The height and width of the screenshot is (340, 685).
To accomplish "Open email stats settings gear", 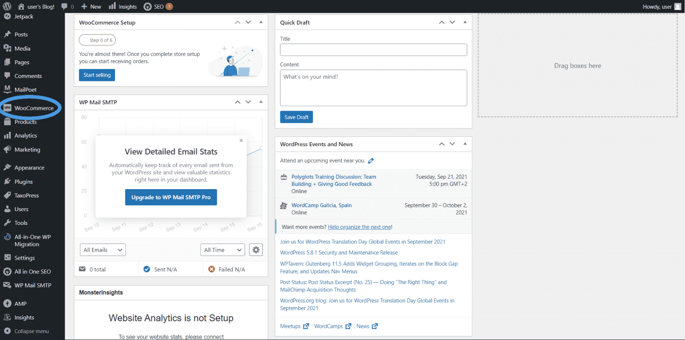I will [256, 250].
